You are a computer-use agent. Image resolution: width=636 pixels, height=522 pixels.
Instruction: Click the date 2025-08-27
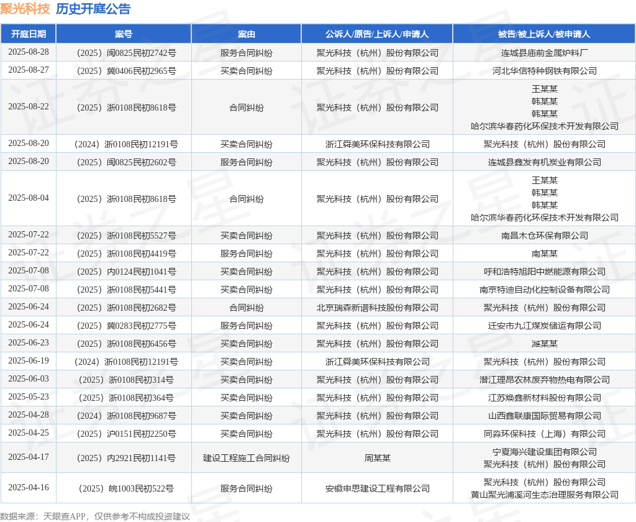click(29, 70)
